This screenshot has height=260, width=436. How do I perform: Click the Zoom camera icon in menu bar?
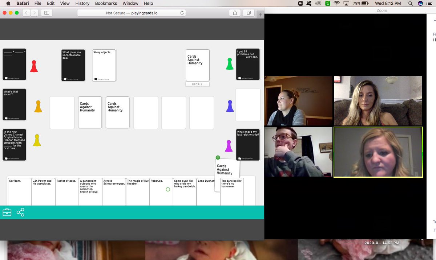pos(300,3)
